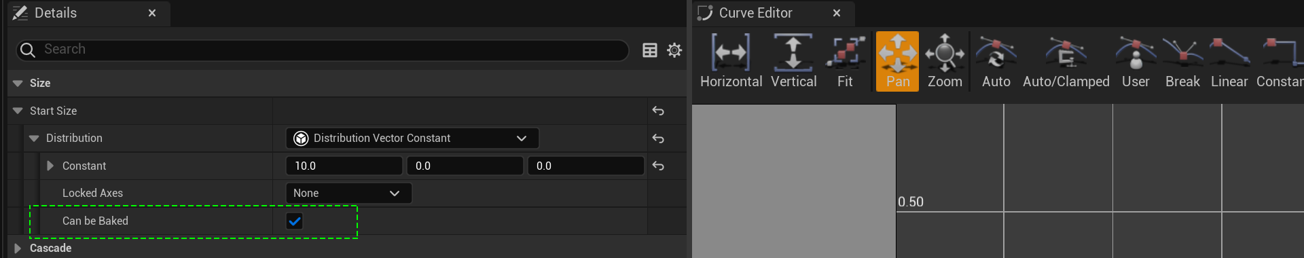
Task: Collapse the Size category
Action: 18,83
